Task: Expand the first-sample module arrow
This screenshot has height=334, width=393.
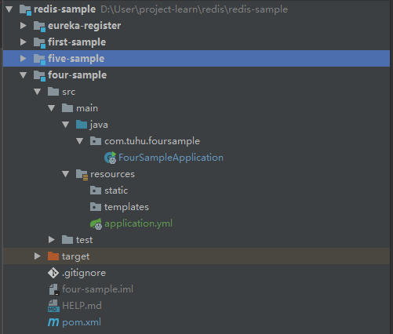Action: click(24, 42)
